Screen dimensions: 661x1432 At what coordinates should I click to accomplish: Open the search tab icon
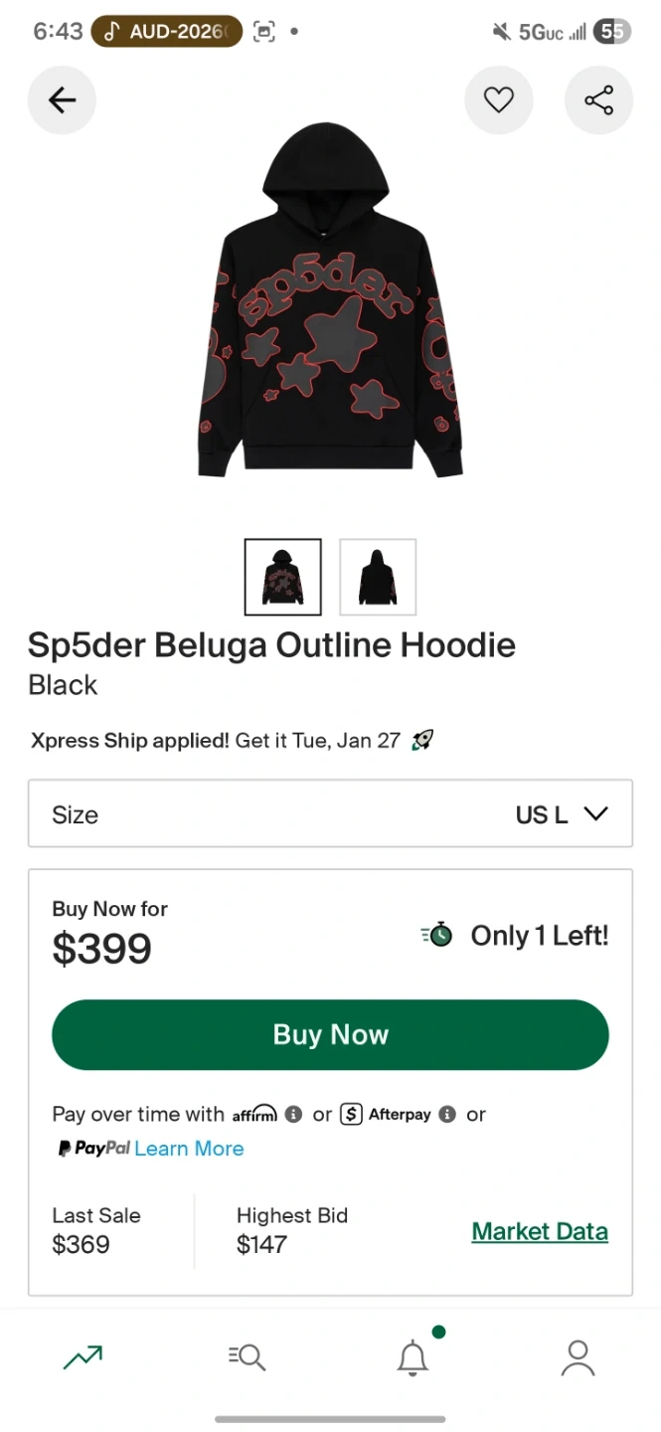point(247,1356)
